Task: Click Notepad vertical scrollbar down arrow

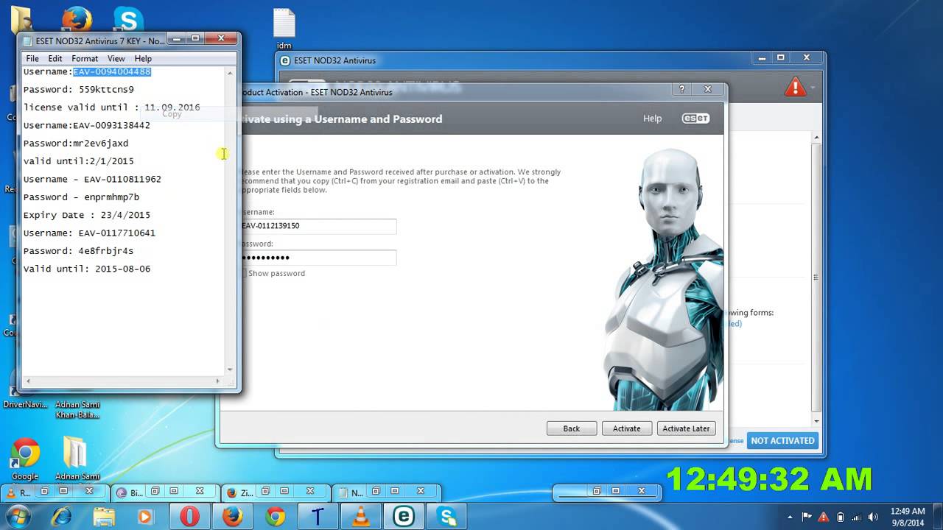Action: point(230,369)
